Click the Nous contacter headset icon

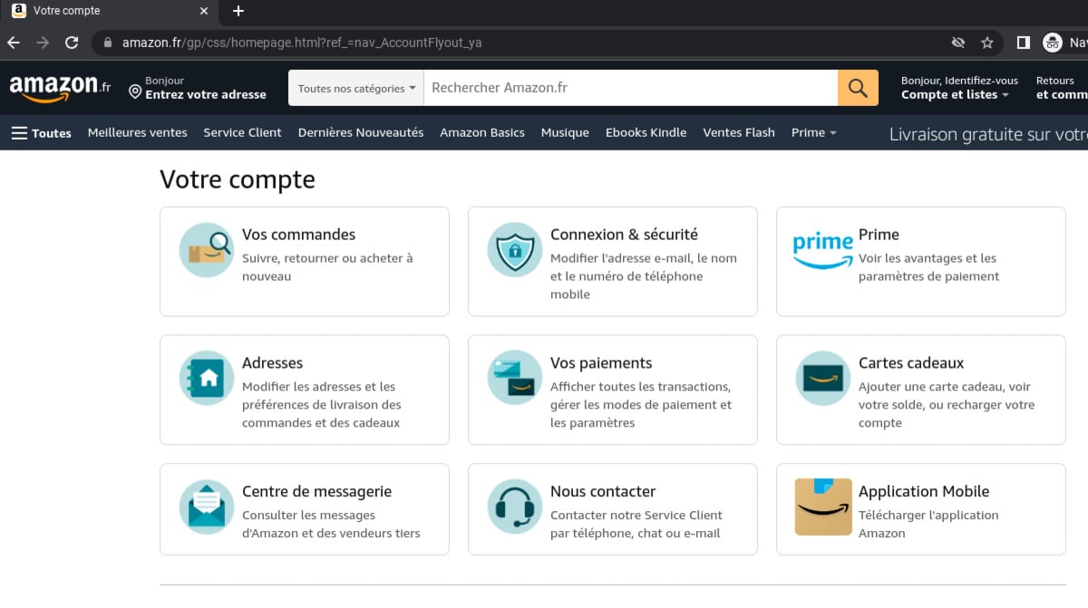(515, 507)
